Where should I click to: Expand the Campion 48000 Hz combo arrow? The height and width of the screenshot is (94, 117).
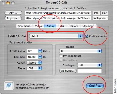coord(40,57)
